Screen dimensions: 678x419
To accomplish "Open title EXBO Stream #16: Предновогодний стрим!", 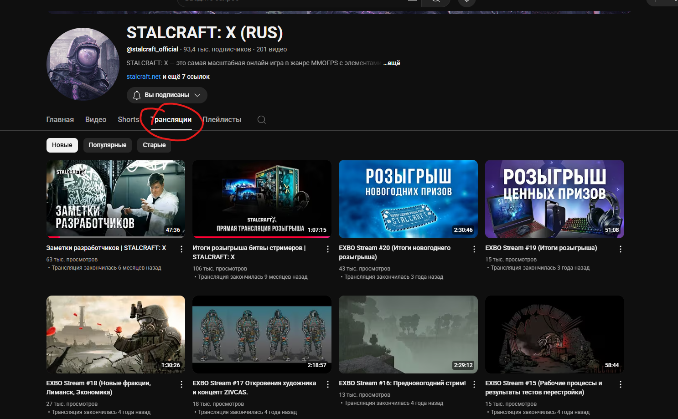I will point(403,383).
